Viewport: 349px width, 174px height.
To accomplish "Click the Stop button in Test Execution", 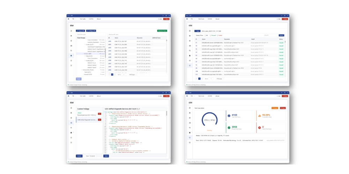I will click(282, 108).
